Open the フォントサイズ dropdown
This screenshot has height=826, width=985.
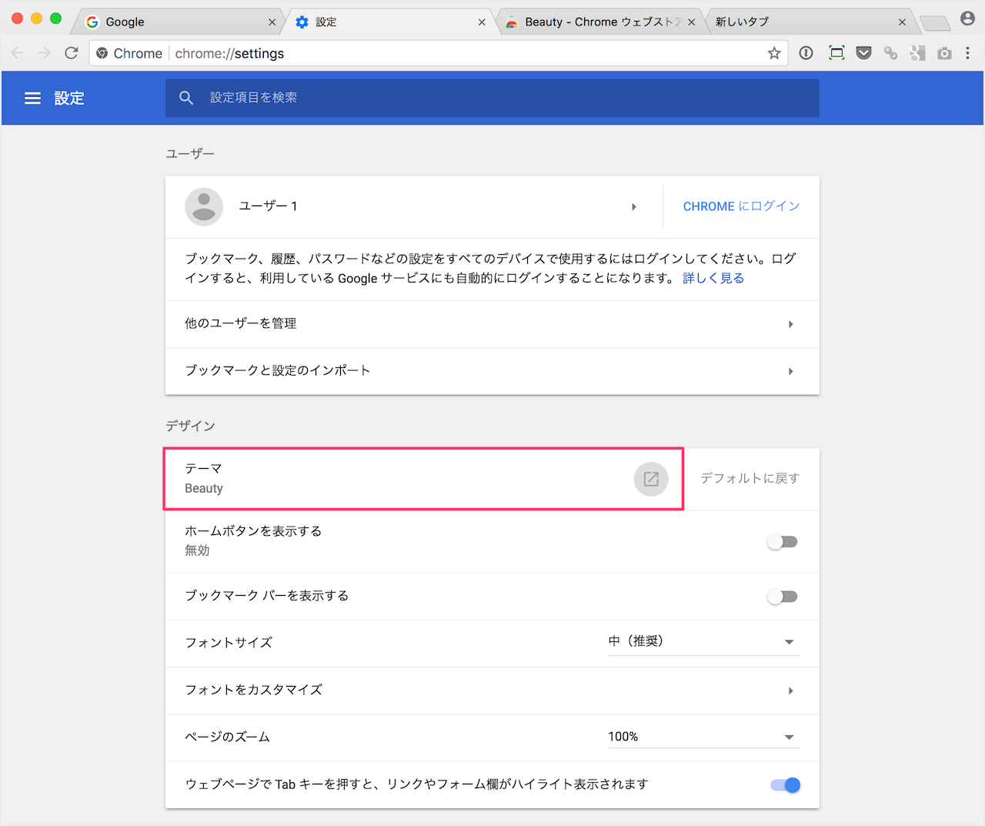click(704, 642)
